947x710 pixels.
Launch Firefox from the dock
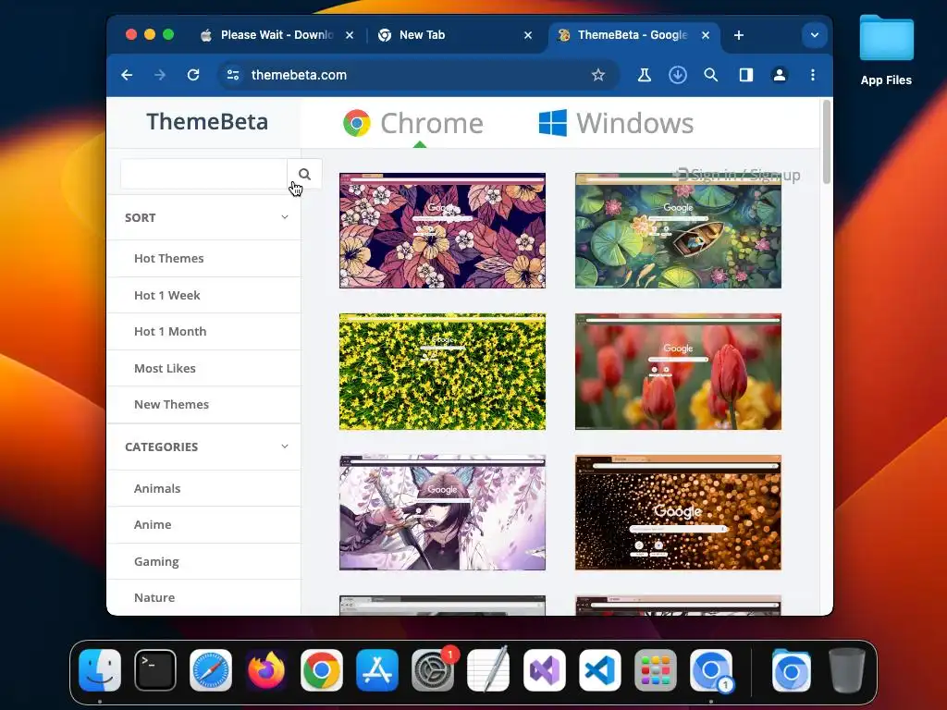coord(266,670)
